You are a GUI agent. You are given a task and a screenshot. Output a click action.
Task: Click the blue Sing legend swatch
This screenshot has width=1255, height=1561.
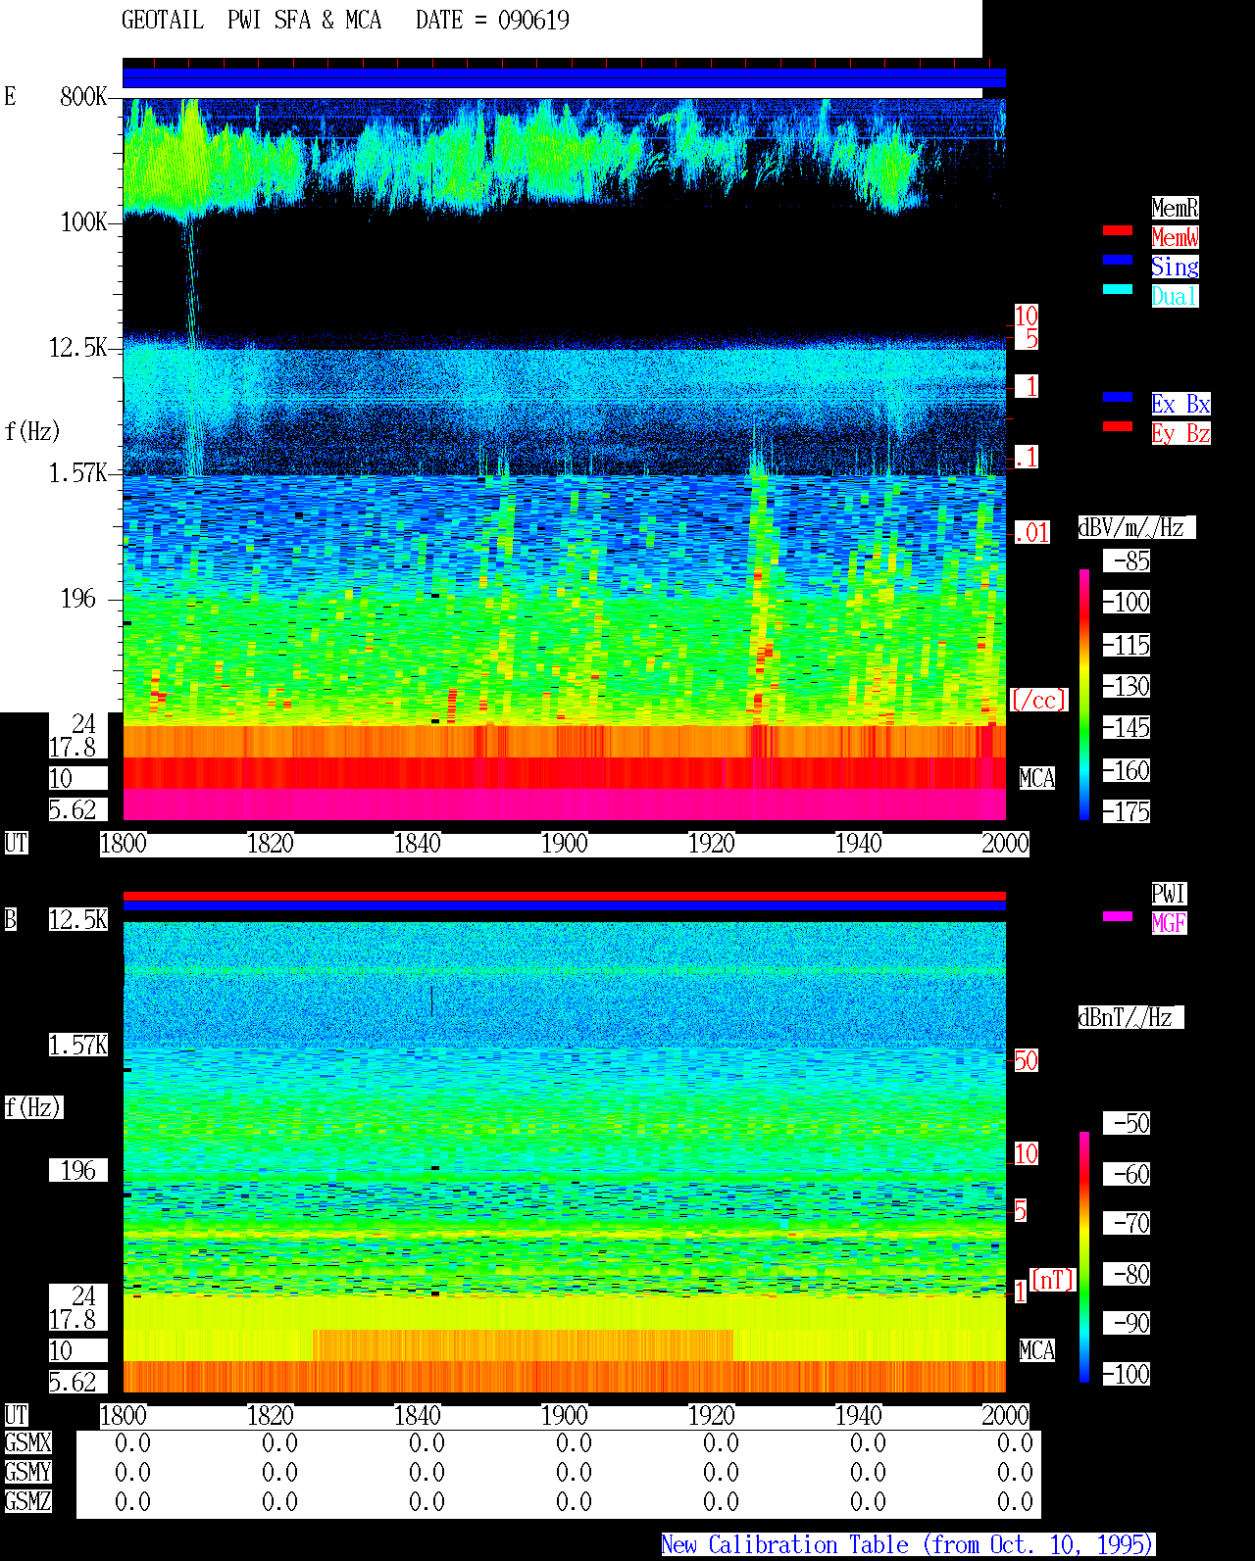tap(1118, 260)
